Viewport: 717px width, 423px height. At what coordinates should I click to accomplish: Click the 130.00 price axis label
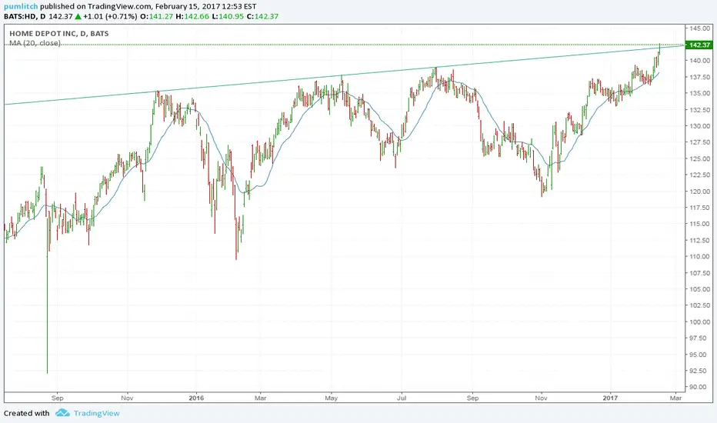click(x=699, y=126)
